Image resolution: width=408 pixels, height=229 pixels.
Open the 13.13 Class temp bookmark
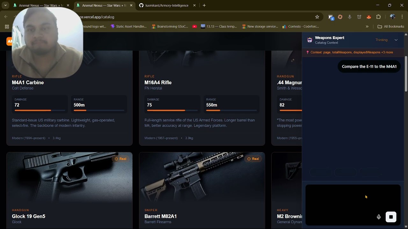[219, 27]
